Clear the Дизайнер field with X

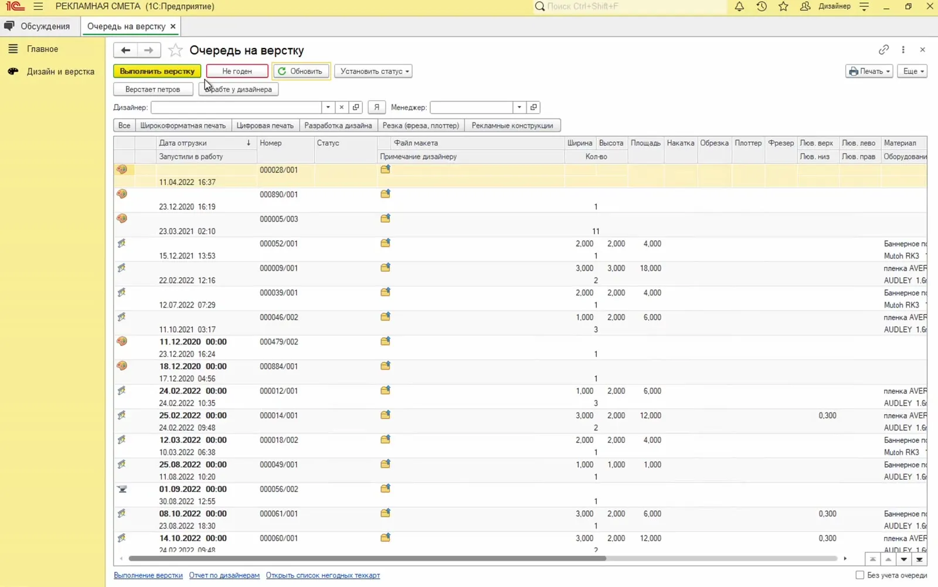(341, 107)
